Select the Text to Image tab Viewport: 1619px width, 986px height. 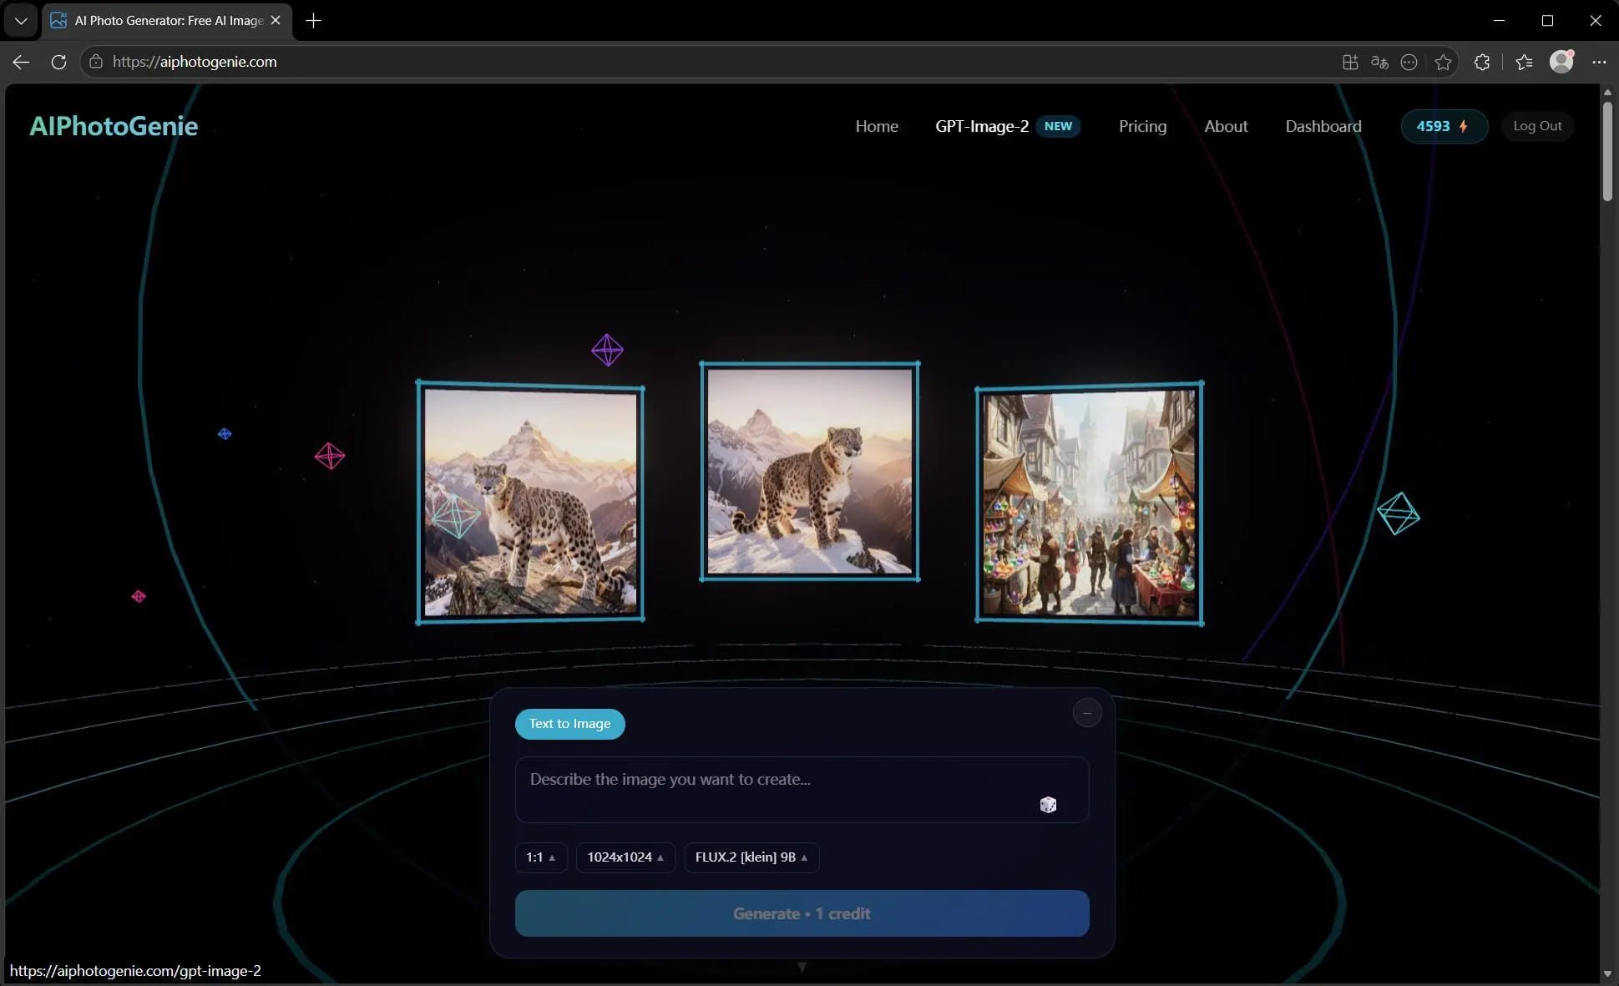point(569,724)
